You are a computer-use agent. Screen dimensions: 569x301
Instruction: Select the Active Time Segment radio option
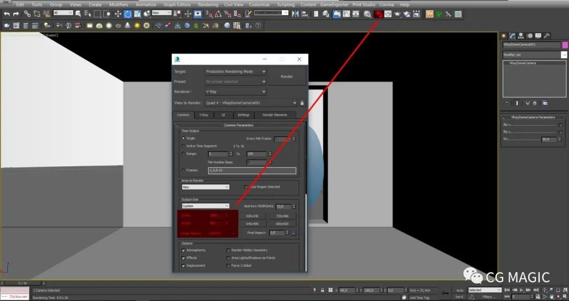[183, 146]
